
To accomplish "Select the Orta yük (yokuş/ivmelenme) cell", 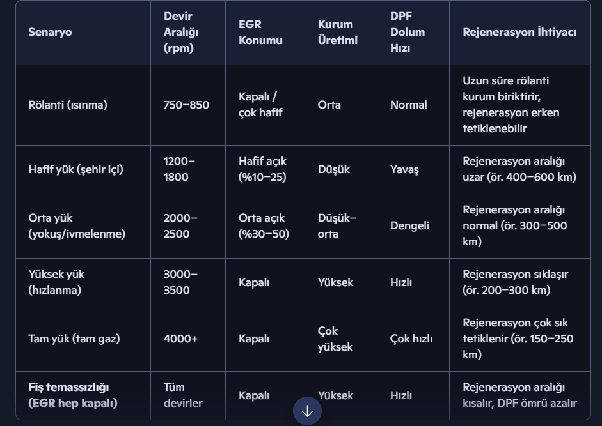I will [77, 225].
